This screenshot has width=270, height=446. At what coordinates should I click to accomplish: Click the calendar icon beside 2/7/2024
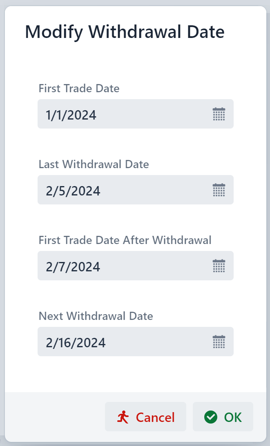(x=219, y=266)
